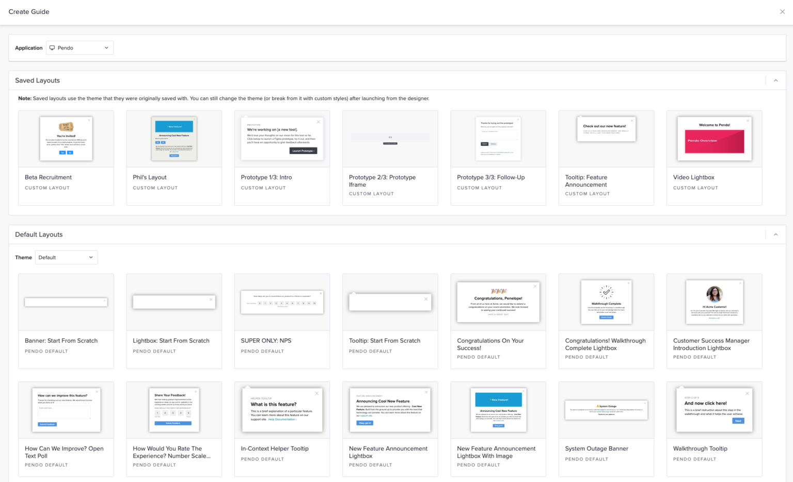Close the Create Guide dialog
This screenshot has height=482, width=793.
point(782,11)
